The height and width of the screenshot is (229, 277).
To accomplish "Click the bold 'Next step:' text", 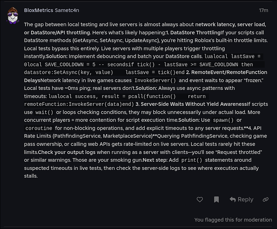I will pyautogui.click(x=155, y=160).
